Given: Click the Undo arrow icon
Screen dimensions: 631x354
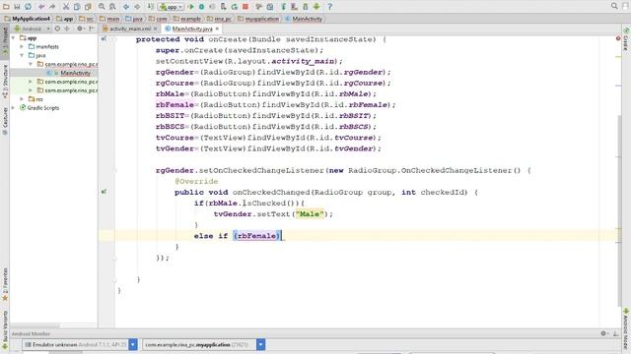Looking at the screenshot, I should click(x=41, y=7).
